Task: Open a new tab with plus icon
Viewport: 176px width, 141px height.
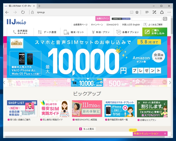Action: (39, 6)
